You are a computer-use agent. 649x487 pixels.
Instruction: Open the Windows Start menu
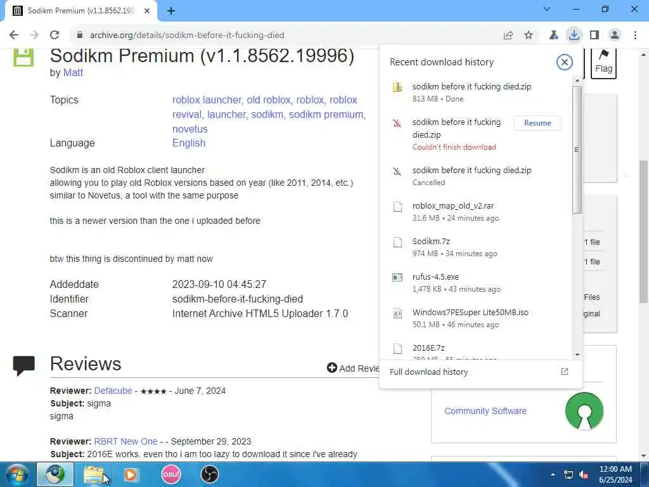[x=16, y=474]
